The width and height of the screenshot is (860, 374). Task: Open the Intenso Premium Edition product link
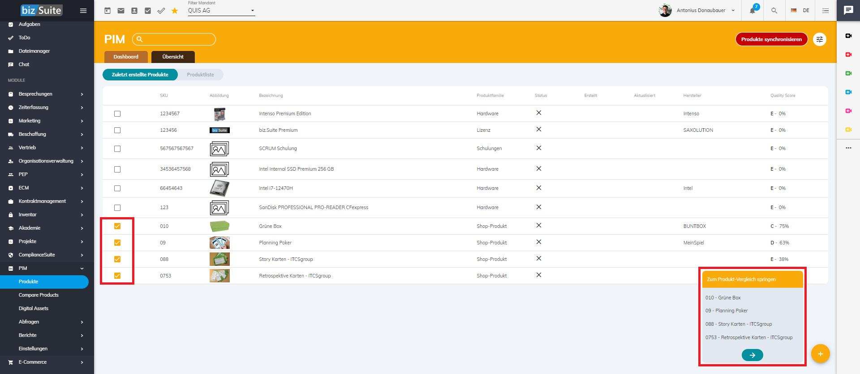click(285, 114)
